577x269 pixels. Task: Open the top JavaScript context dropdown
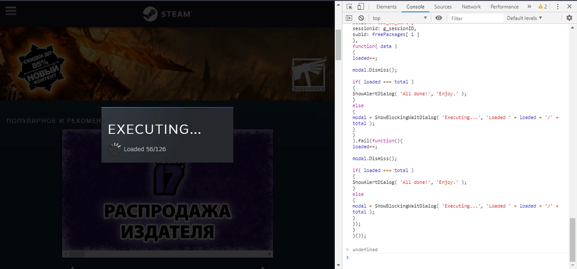coord(400,18)
